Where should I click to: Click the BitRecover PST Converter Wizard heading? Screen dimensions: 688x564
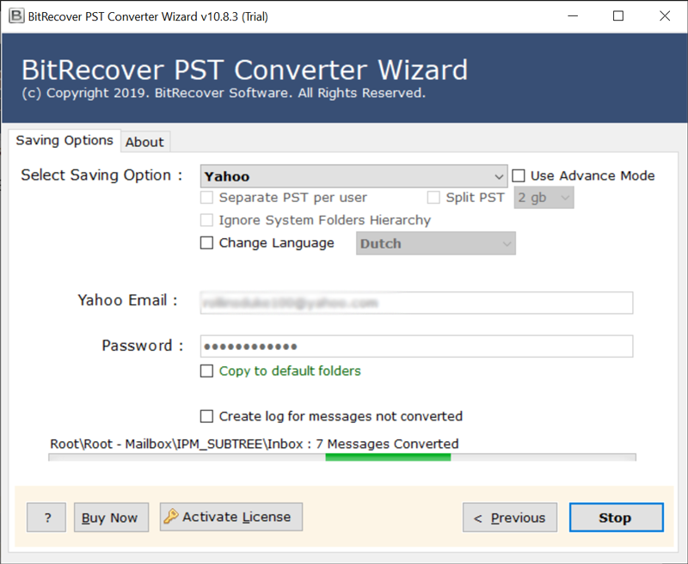point(245,70)
